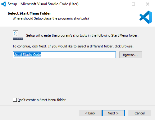This screenshot has width=155, height=120.
Task: Click the dark bar graphic beneath checklist icon
Action: [18, 39]
